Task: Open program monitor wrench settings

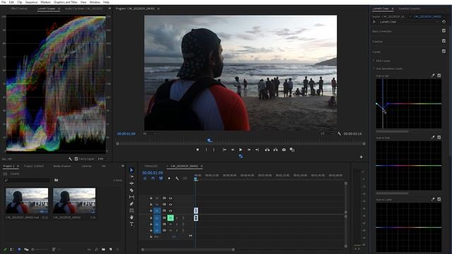Action: tap(339, 133)
